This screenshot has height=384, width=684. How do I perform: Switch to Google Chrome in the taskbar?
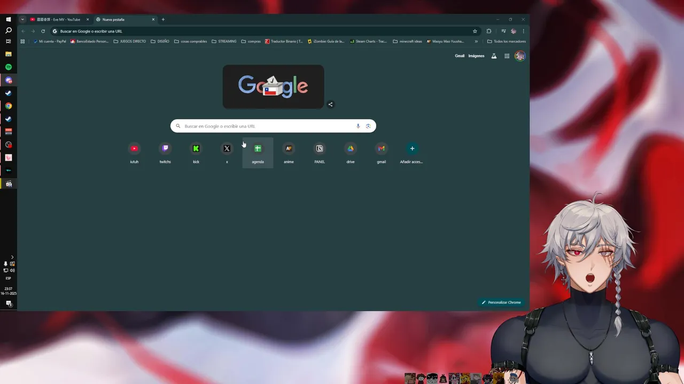(9, 106)
